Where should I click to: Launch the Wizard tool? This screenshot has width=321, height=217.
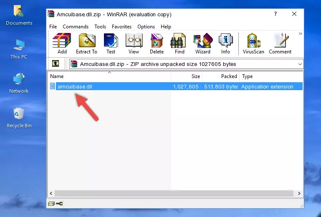point(203,43)
